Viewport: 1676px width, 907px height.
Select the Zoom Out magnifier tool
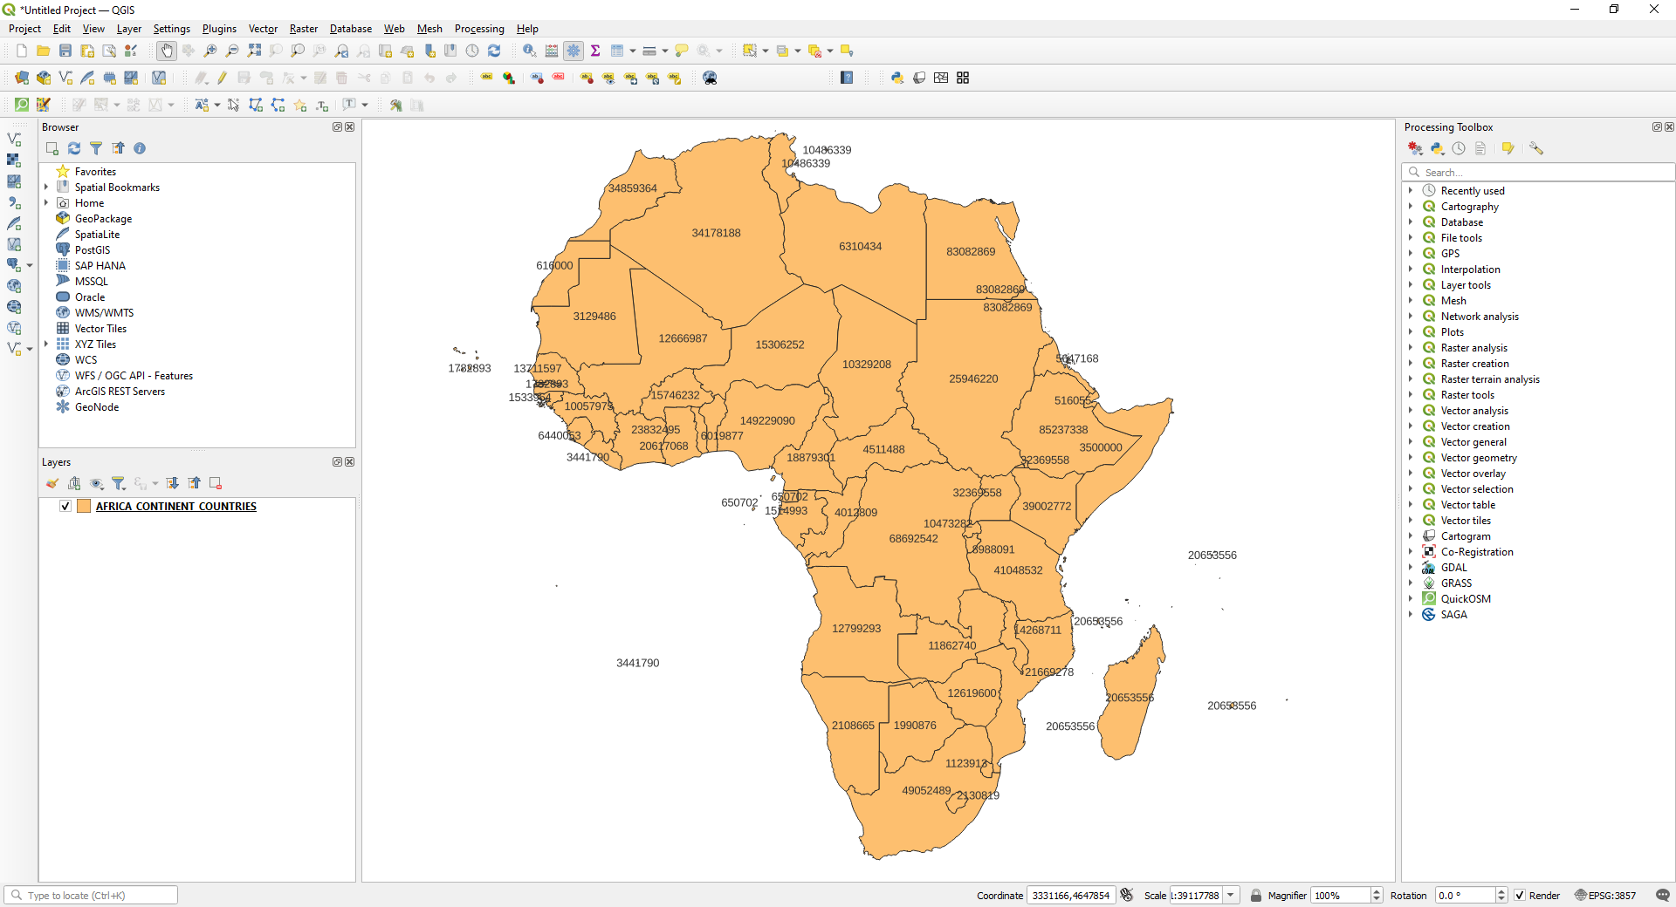(x=232, y=51)
